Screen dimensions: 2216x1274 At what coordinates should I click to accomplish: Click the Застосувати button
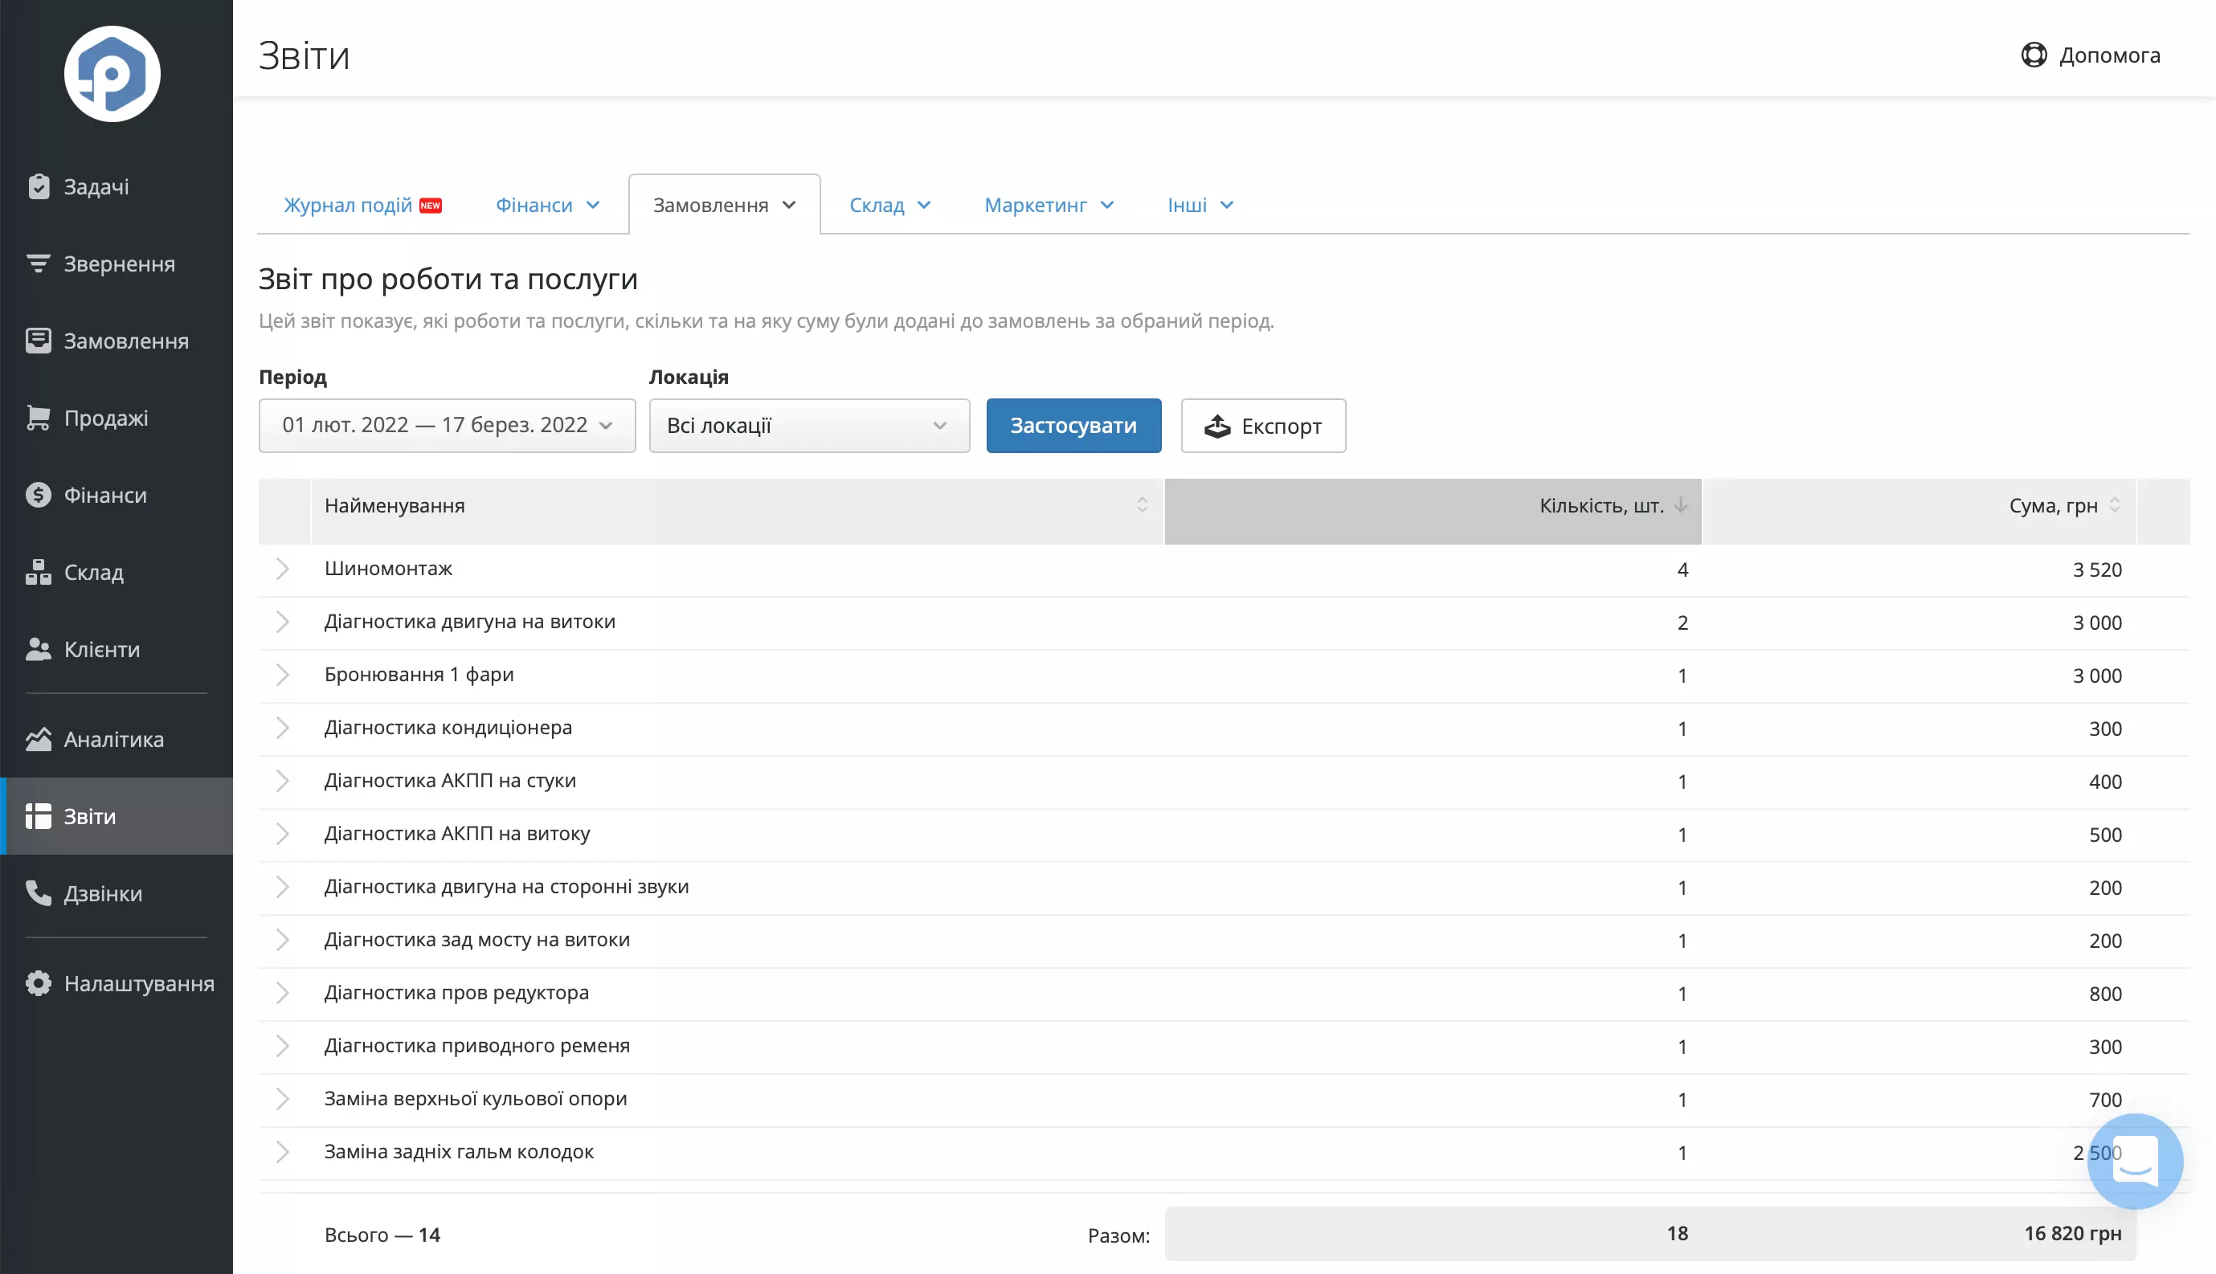tap(1074, 425)
